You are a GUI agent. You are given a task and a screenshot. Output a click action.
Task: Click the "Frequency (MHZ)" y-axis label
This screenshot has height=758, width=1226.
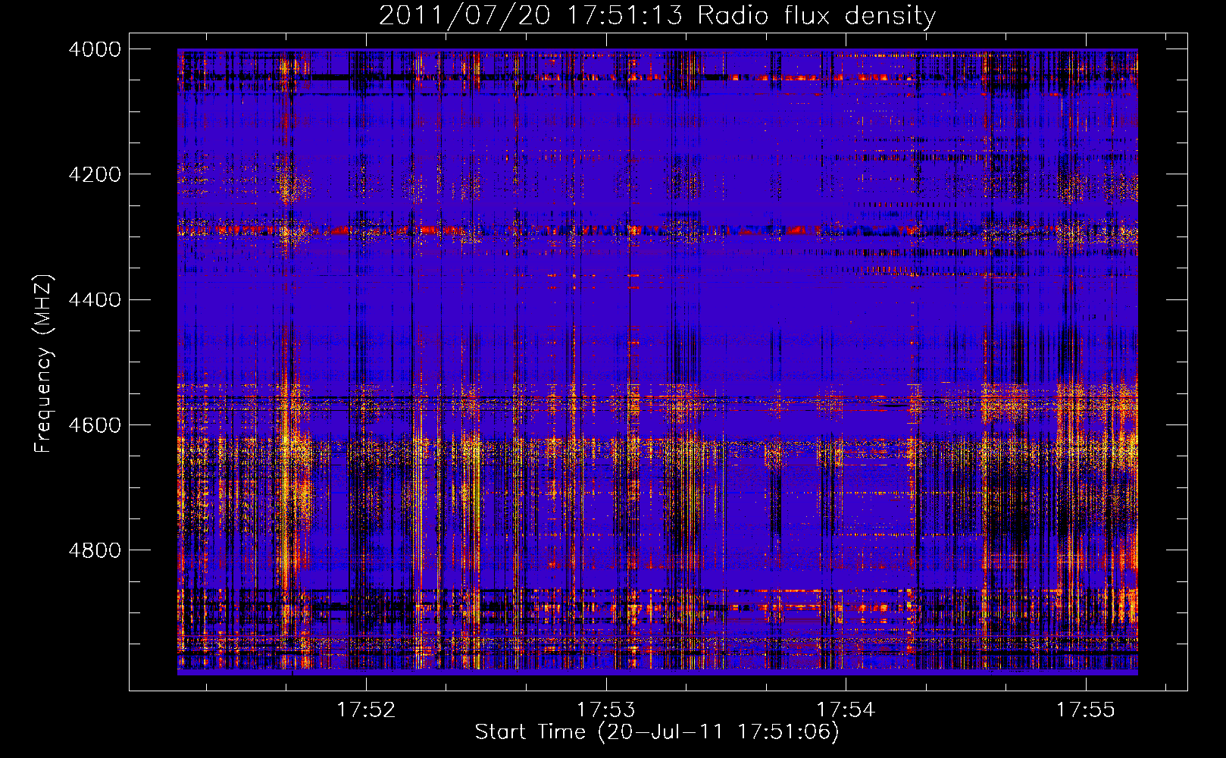tap(44, 364)
